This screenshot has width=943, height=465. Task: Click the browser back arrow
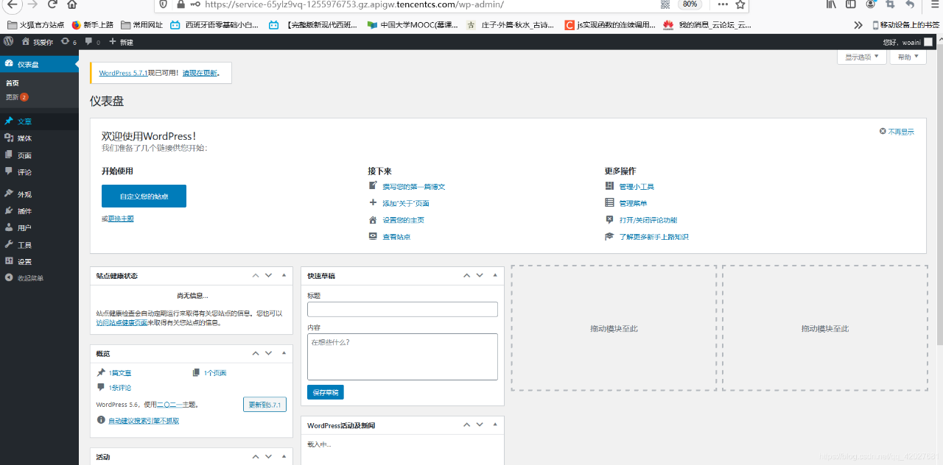(x=12, y=4)
